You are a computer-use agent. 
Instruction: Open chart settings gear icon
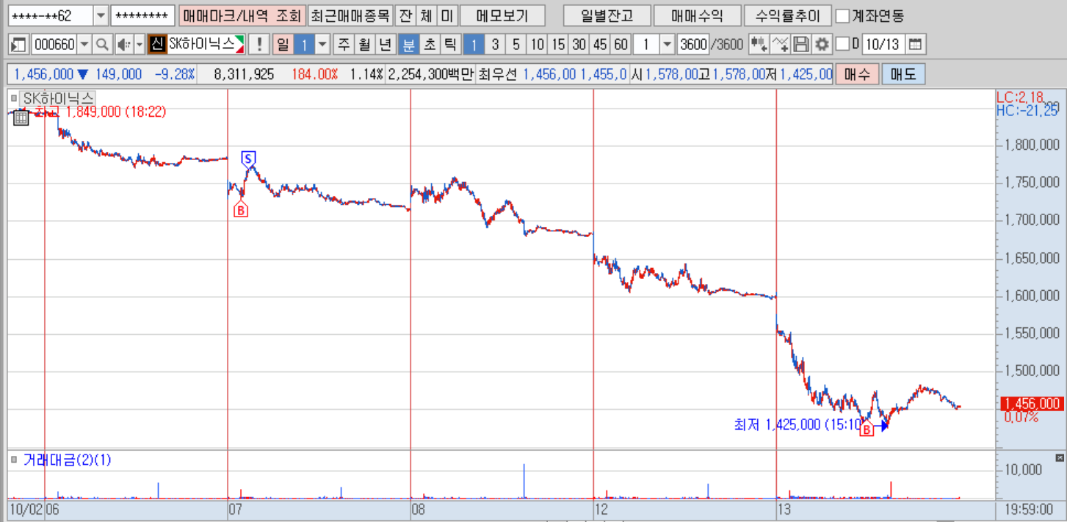point(822,44)
